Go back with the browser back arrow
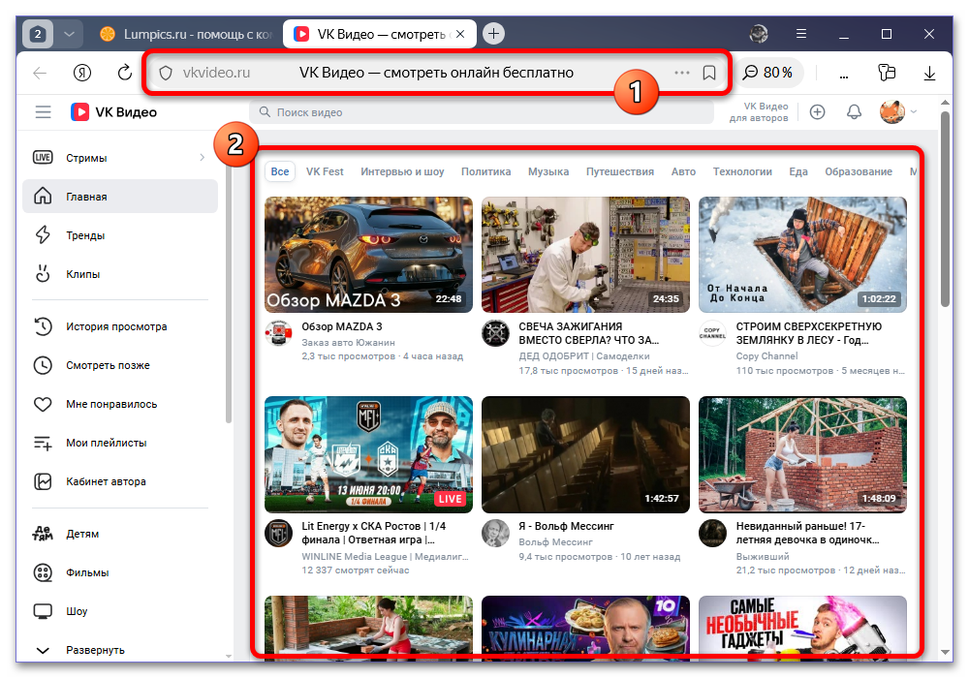 [40, 73]
